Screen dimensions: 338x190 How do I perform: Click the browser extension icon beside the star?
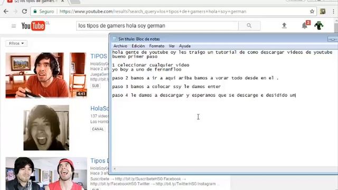[323, 12]
